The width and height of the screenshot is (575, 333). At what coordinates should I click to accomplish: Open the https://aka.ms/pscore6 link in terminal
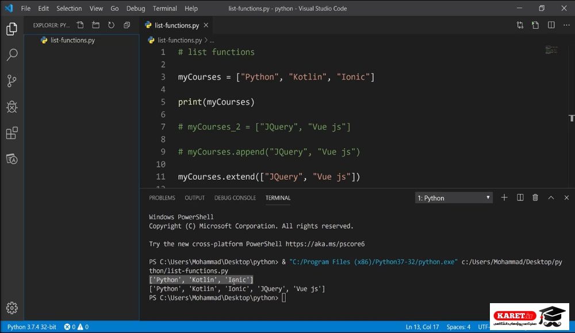point(325,244)
